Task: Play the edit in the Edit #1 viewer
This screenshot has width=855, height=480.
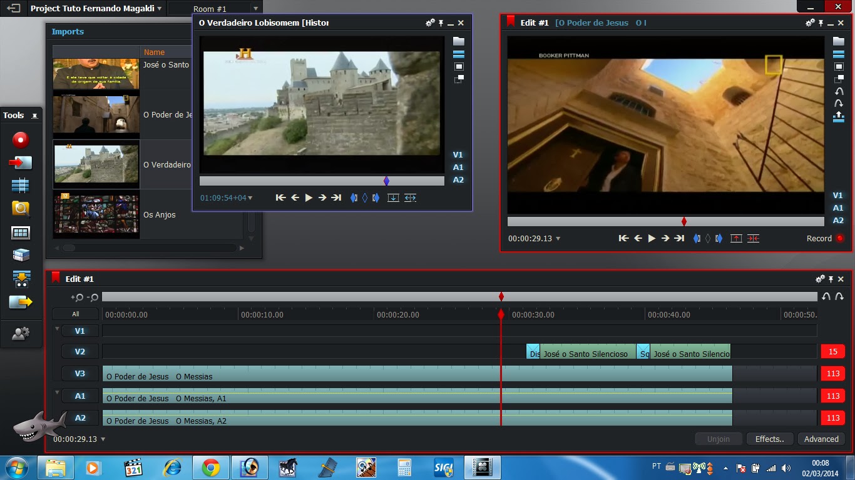Action: (652, 238)
